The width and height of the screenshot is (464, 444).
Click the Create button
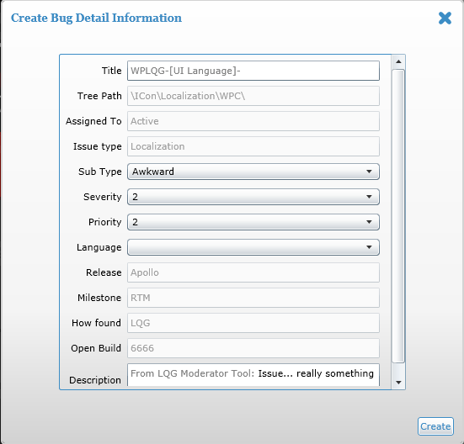435,426
